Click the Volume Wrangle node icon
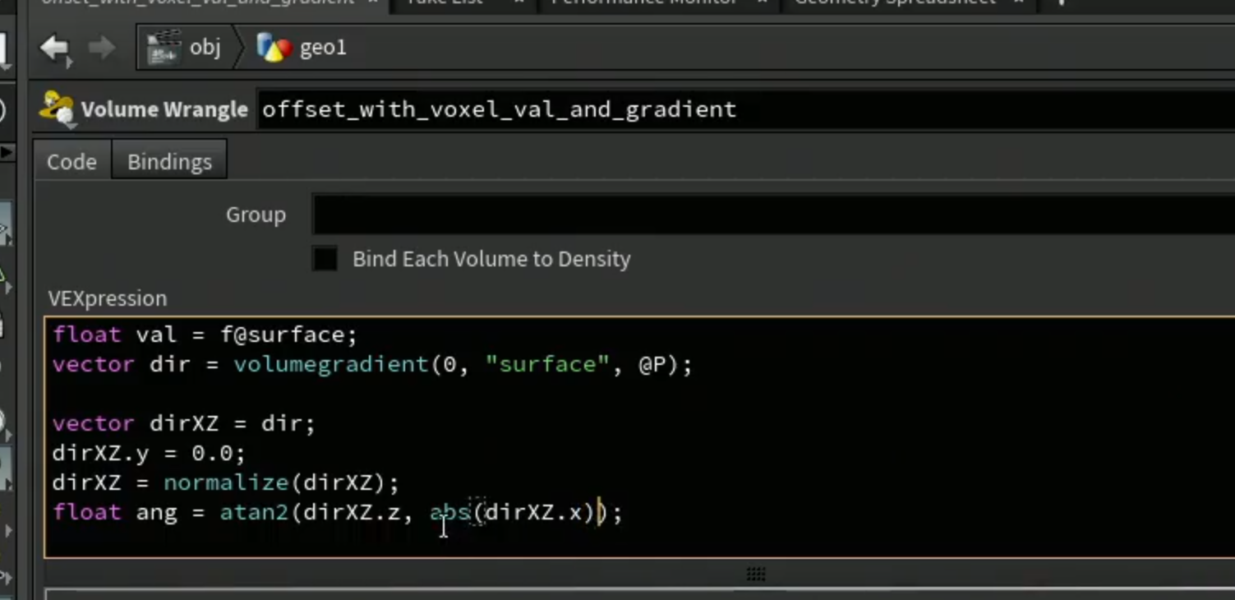 [57, 109]
